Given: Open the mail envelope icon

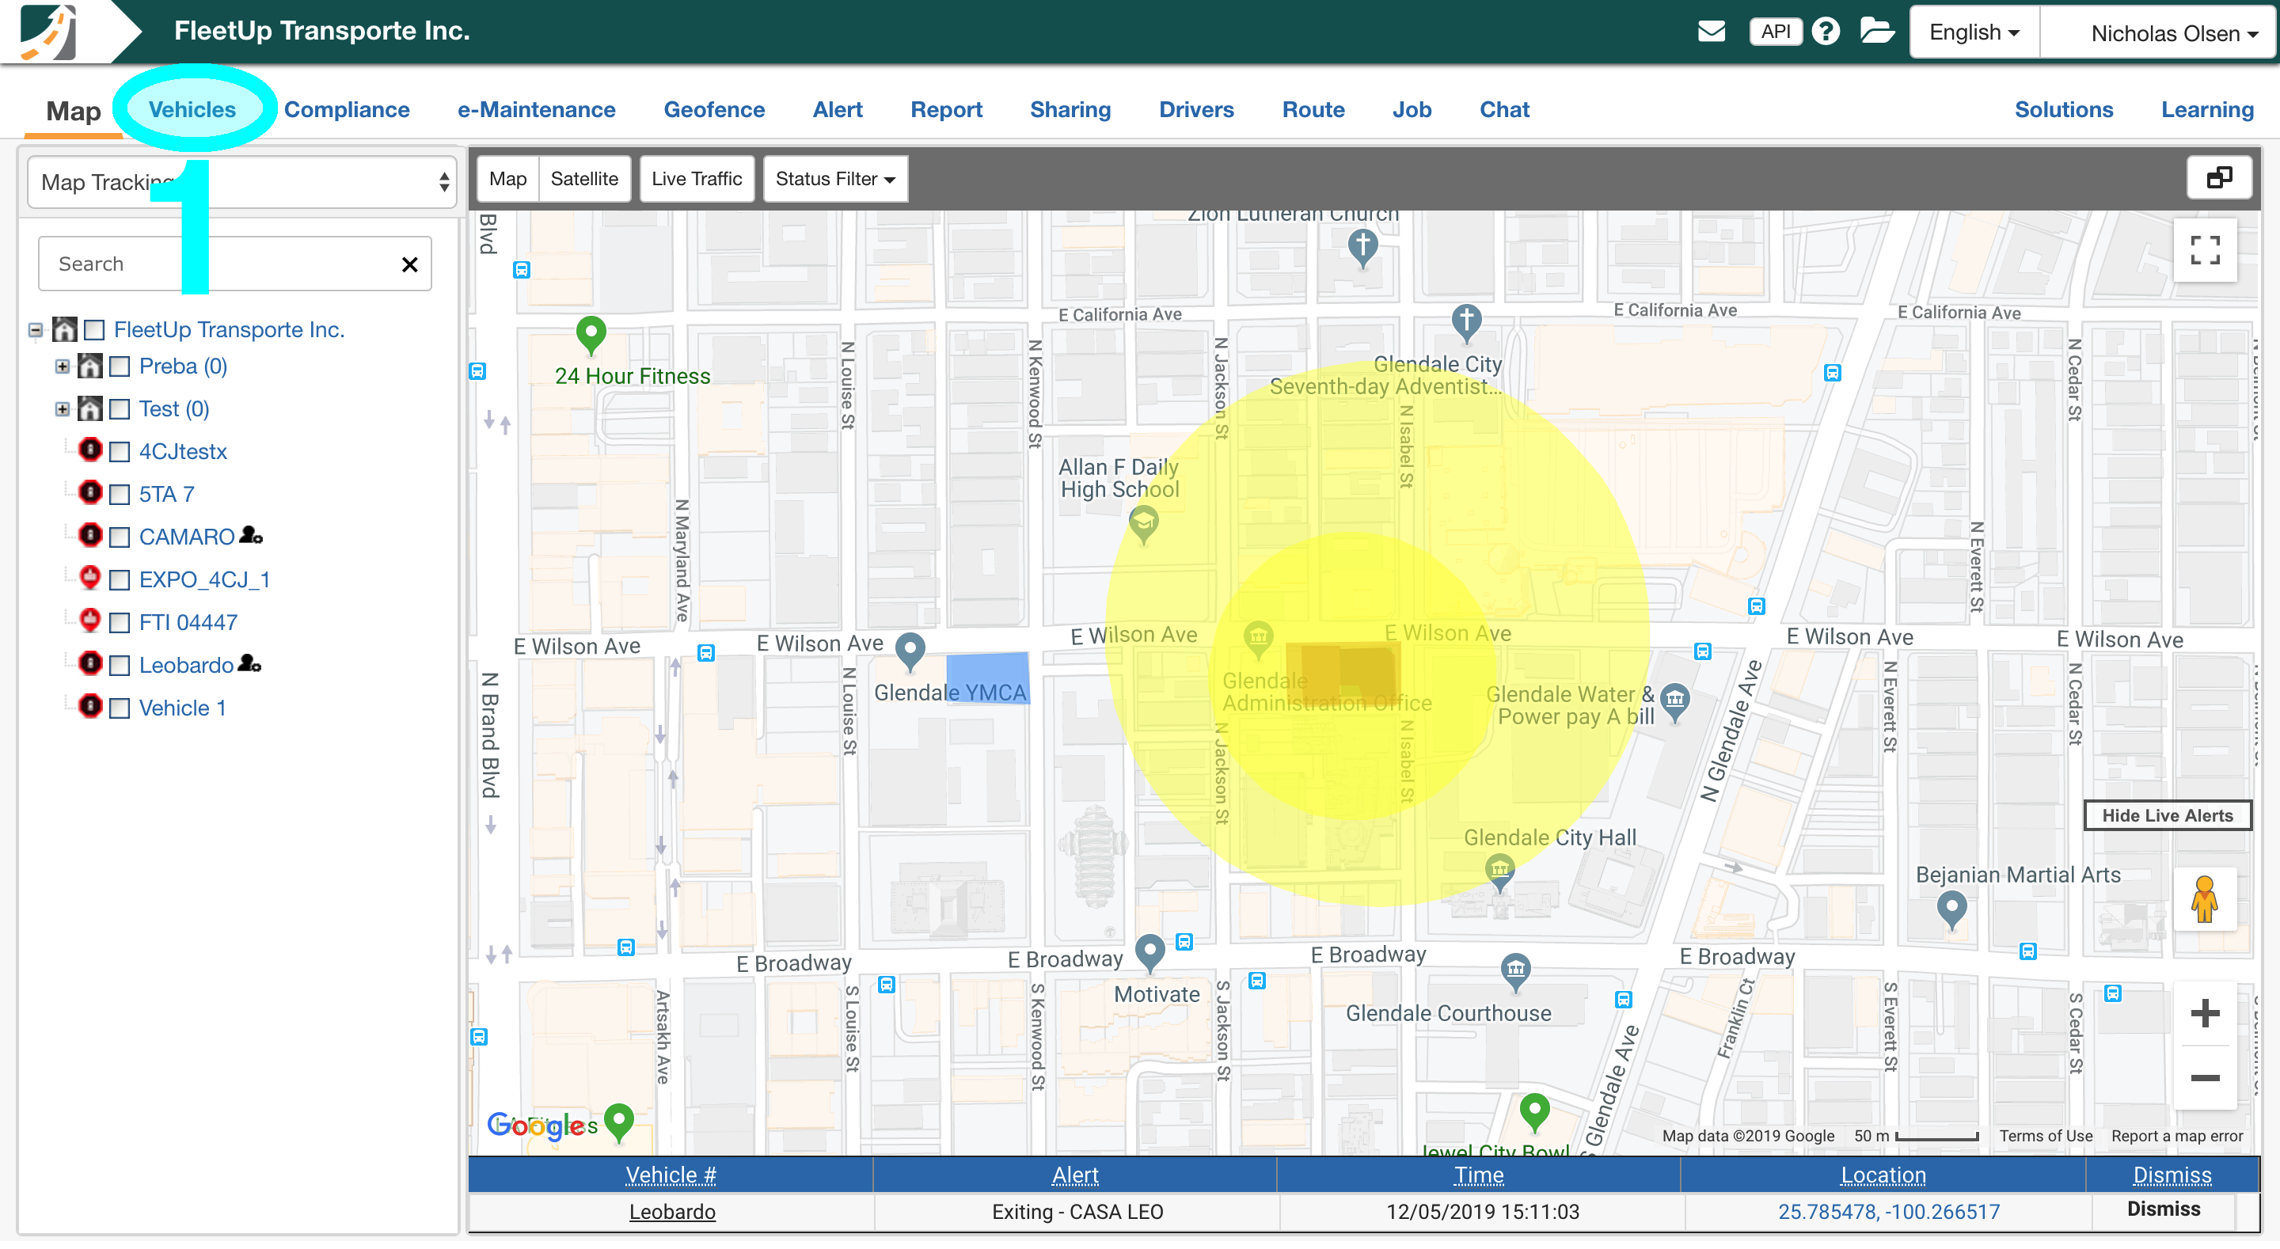Looking at the screenshot, I should point(1711,31).
